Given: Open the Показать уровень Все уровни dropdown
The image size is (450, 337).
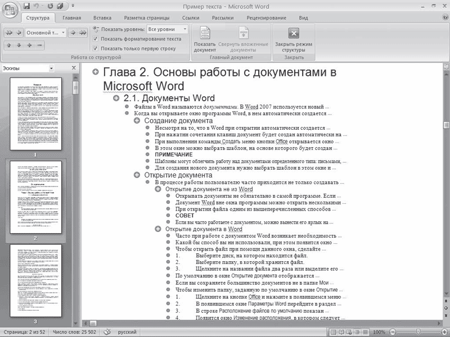Looking at the screenshot, I should 168,29.
